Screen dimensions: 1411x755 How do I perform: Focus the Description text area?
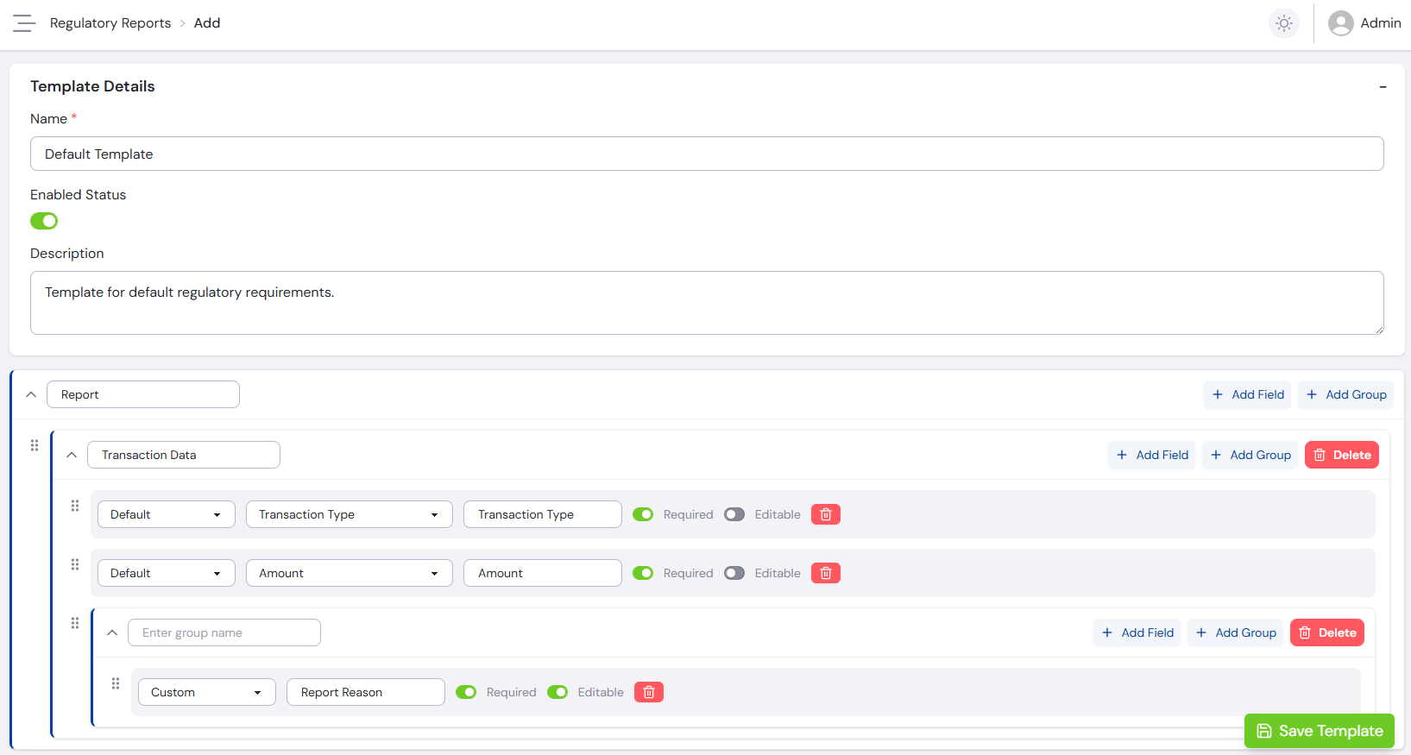point(707,303)
